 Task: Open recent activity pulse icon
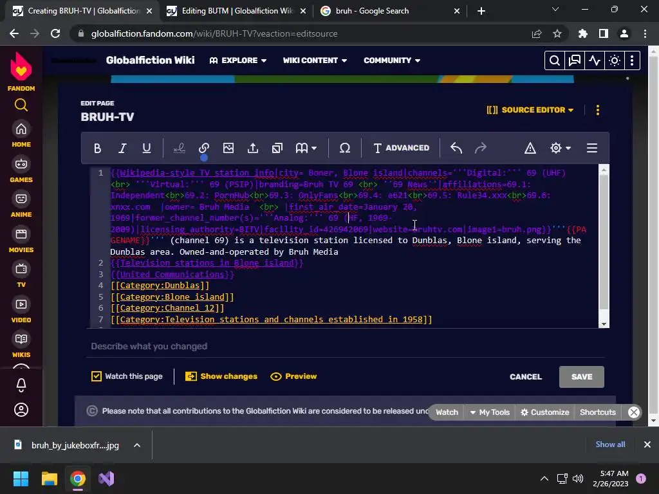coord(594,61)
